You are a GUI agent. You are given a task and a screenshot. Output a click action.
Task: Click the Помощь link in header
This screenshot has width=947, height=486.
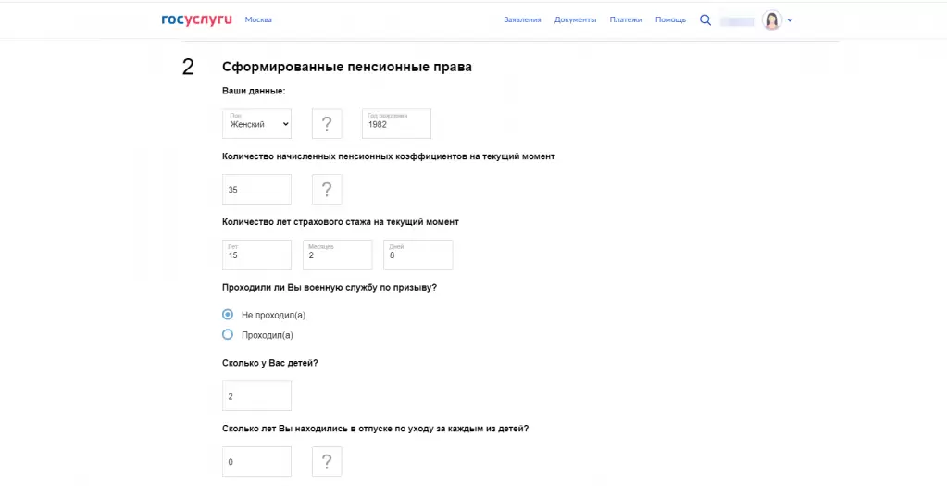670,19
